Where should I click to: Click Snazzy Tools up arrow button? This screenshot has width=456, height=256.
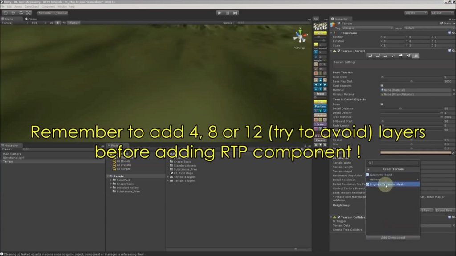[320, 80]
